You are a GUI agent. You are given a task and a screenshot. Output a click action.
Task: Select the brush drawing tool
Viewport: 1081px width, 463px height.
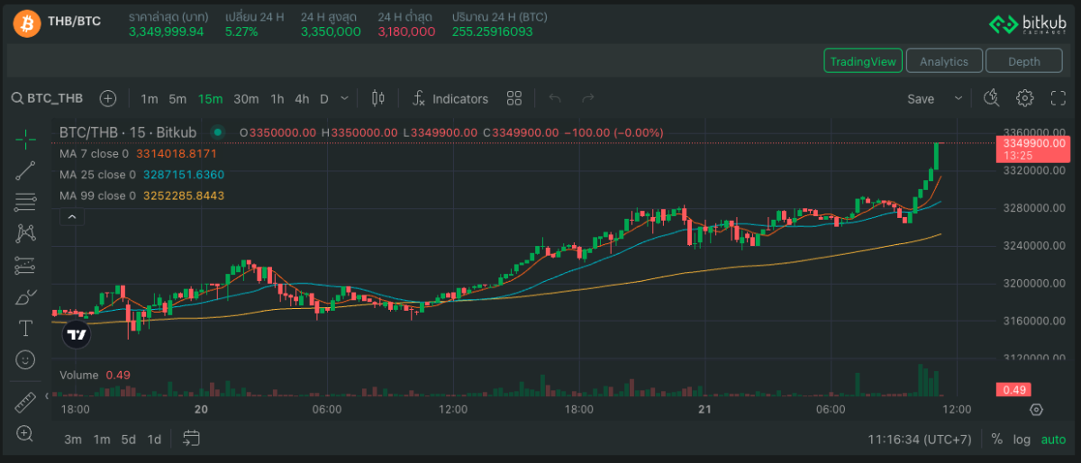[25, 296]
